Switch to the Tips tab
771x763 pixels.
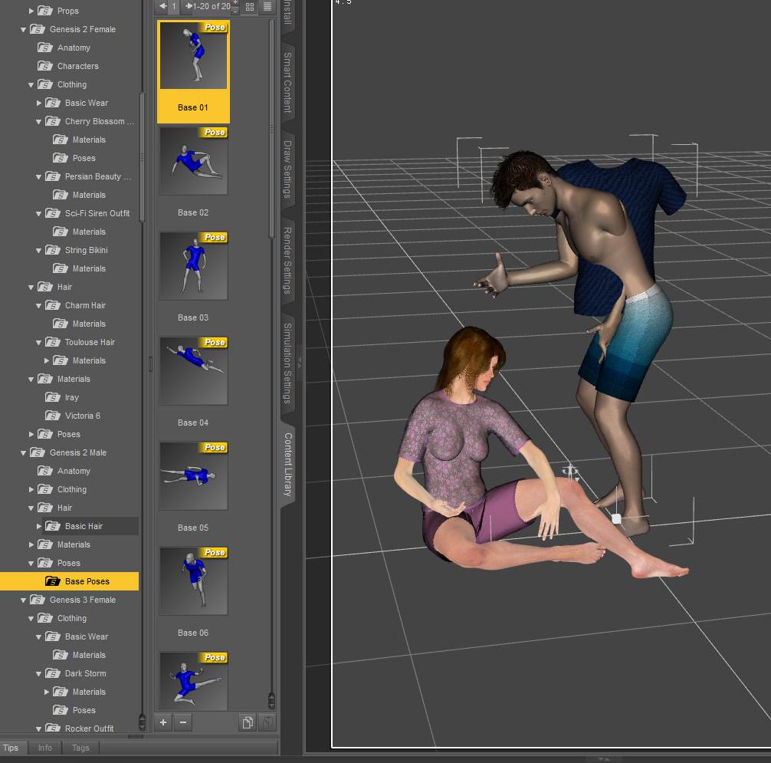click(x=11, y=748)
